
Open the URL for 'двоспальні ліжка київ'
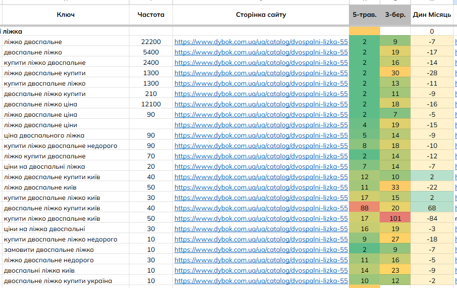pos(261,271)
